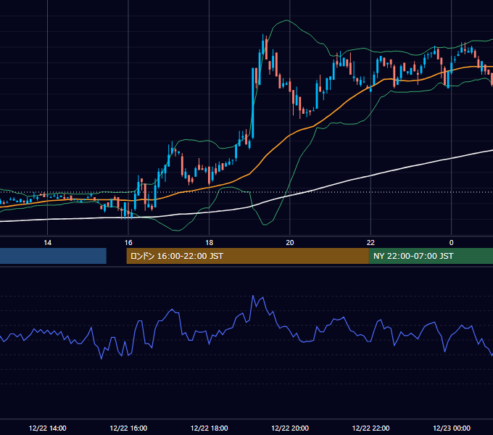Click the 12/22 22:00 label on indicator axis
Viewport: 493px width, 435px height.
click(370, 428)
